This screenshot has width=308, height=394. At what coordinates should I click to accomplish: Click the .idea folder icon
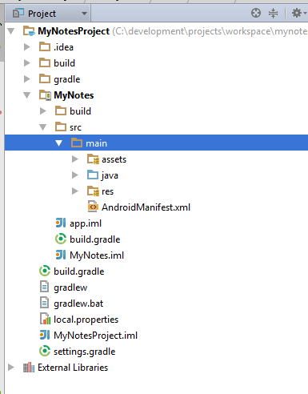point(45,46)
